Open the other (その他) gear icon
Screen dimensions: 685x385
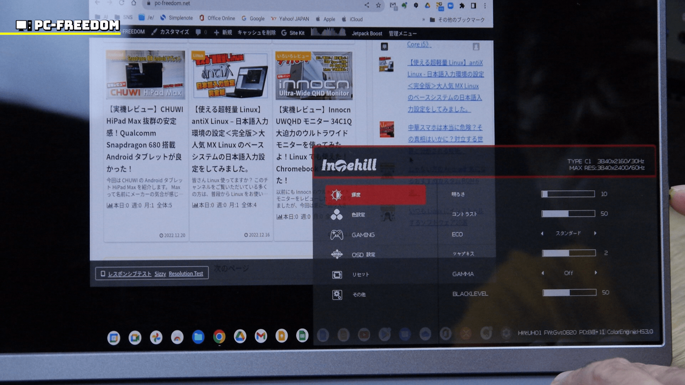[337, 294]
